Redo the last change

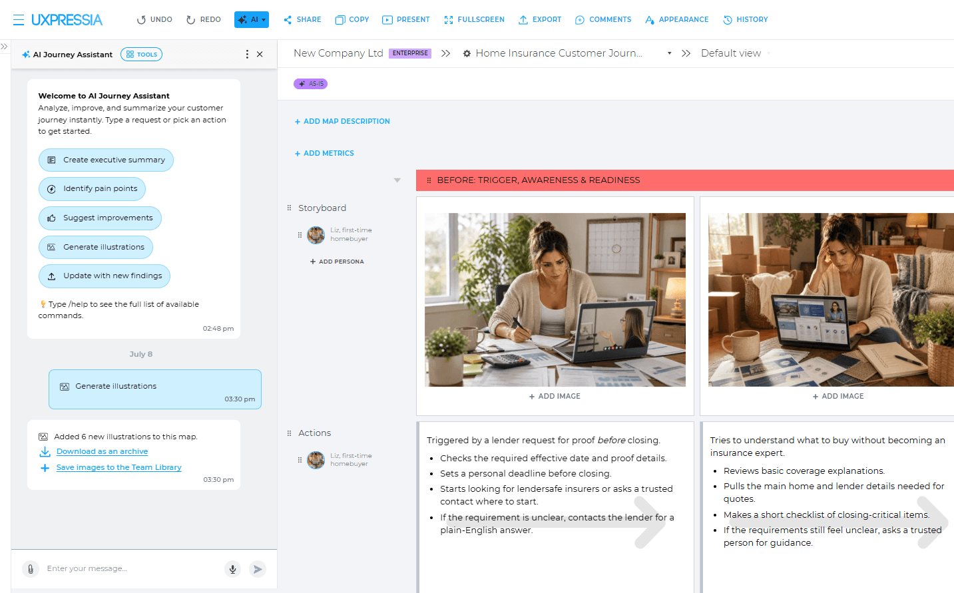point(203,20)
